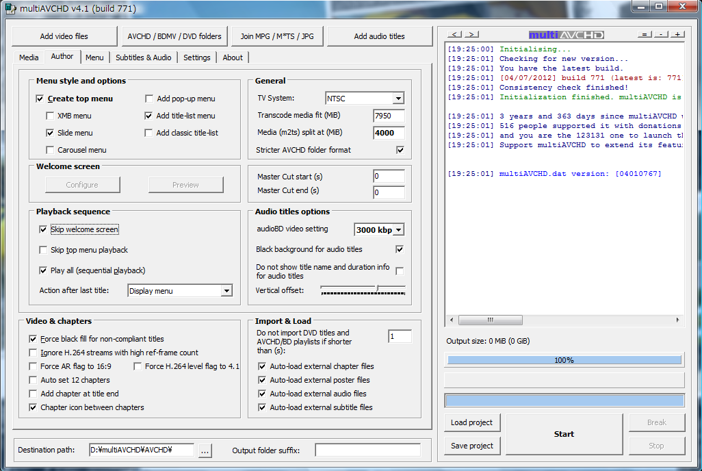Toggle Create top menu checkbox
The width and height of the screenshot is (702, 471).
click(x=40, y=99)
